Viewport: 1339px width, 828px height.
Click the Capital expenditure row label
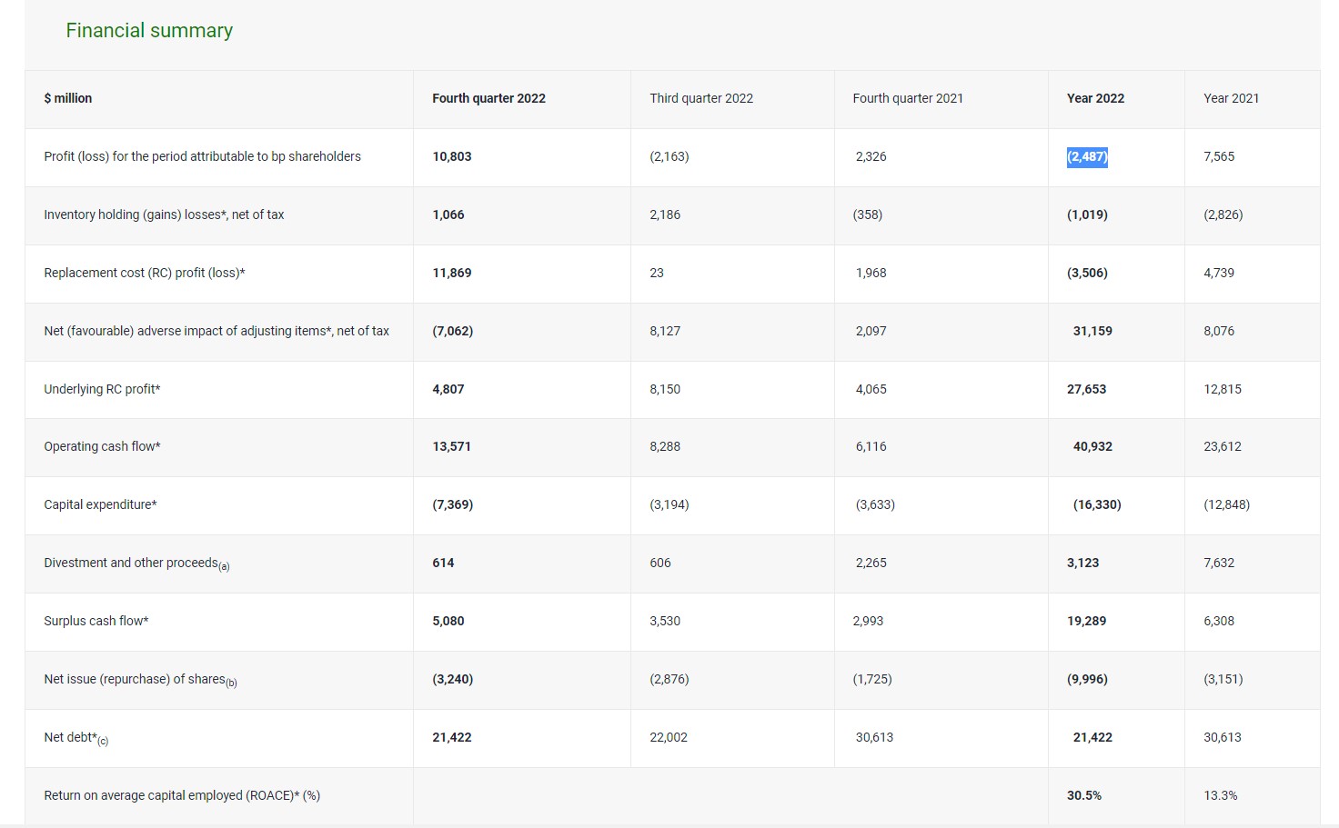click(100, 504)
